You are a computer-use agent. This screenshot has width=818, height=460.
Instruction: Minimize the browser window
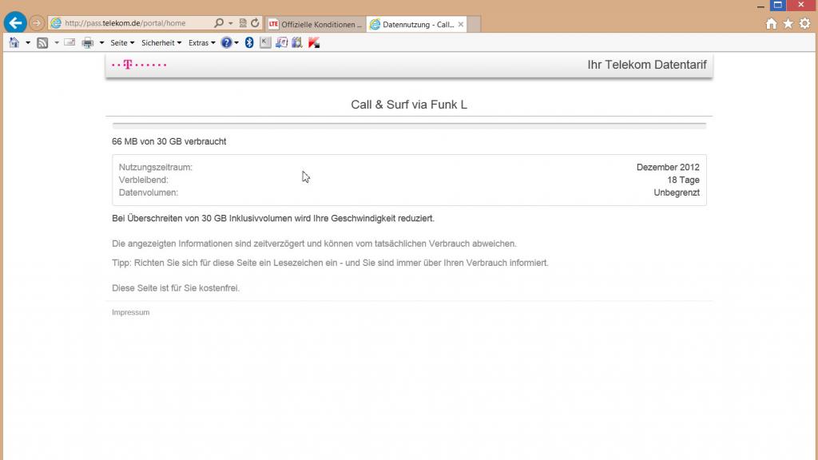point(760,6)
